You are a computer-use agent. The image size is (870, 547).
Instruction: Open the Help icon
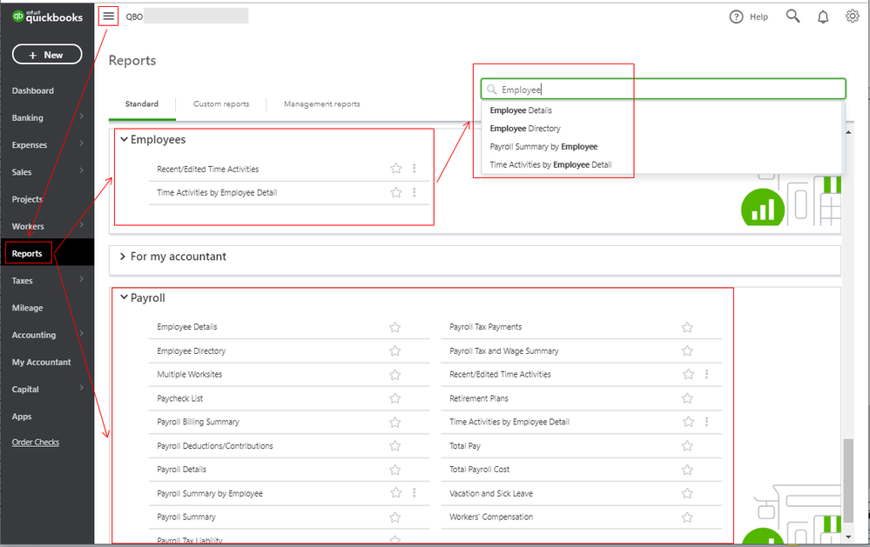click(x=737, y=17)
